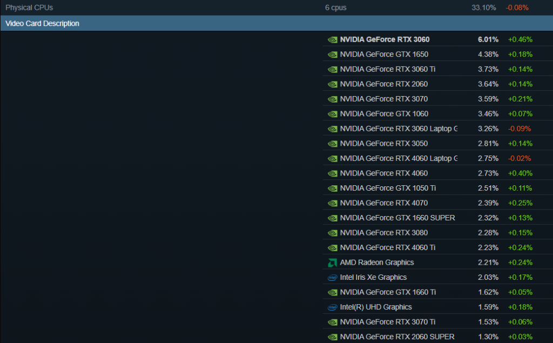Select the NVIDIA GeForce GTX 1050 Ti name

point(388,188)
